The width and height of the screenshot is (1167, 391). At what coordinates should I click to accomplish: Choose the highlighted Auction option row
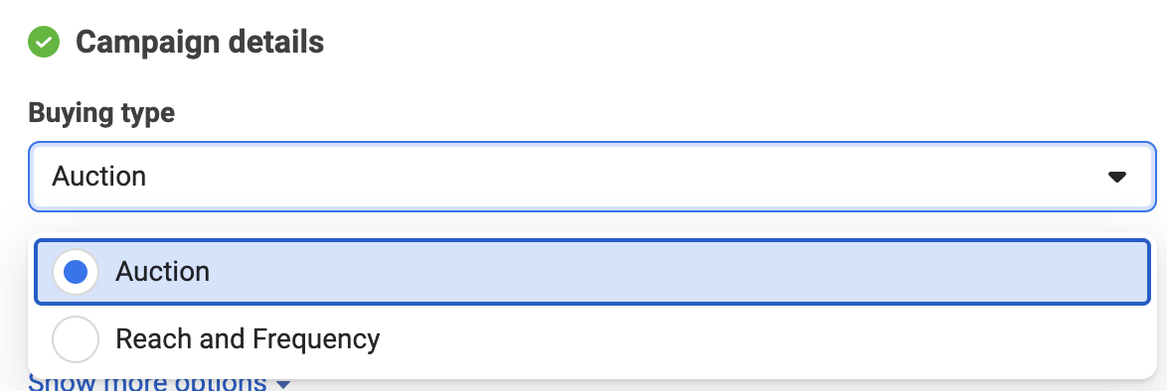[x=592, y=272]
